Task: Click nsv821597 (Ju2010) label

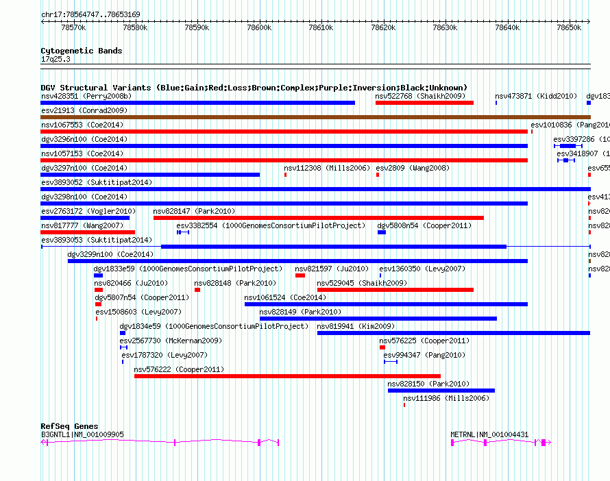Action: 332,269
